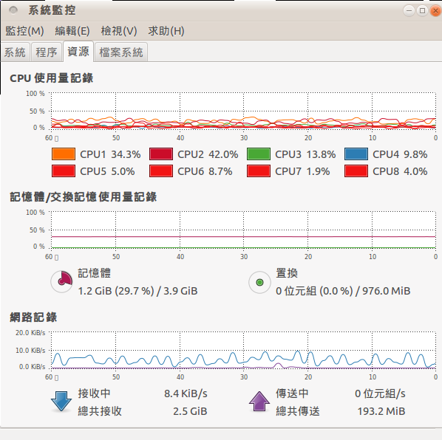Switch to the 系統 tab
The image size is (442, 440).
[15, 52]
